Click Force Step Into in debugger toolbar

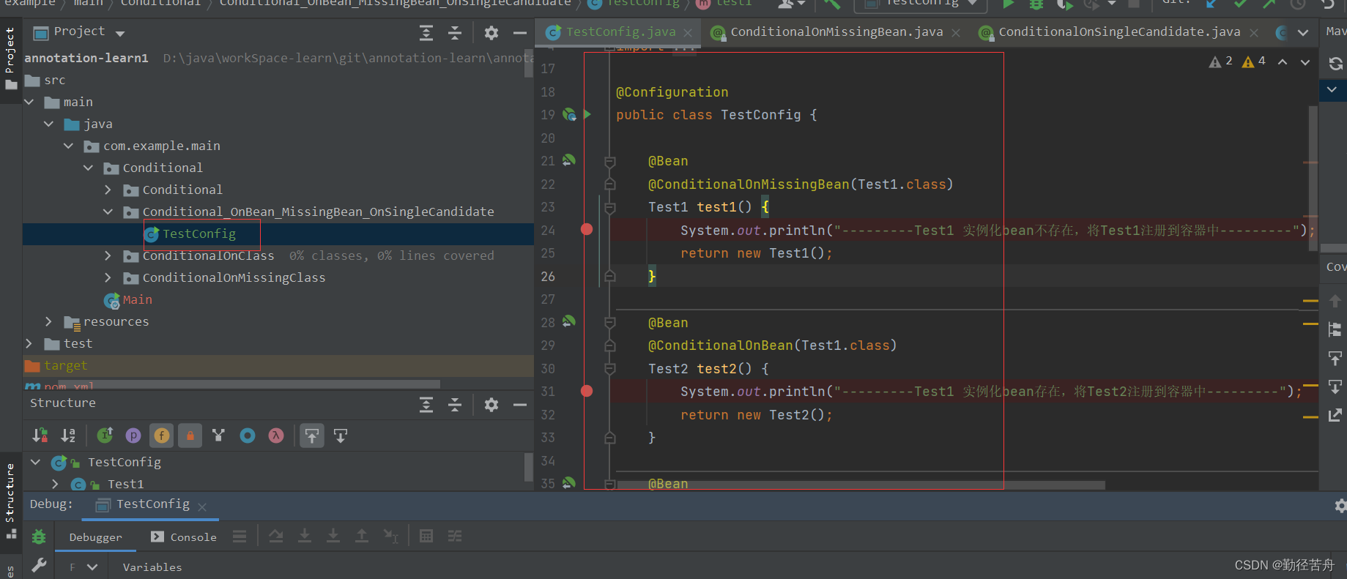[x=333, y=537]
